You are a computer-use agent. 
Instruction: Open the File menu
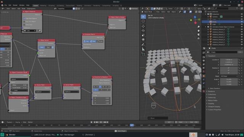6,5
